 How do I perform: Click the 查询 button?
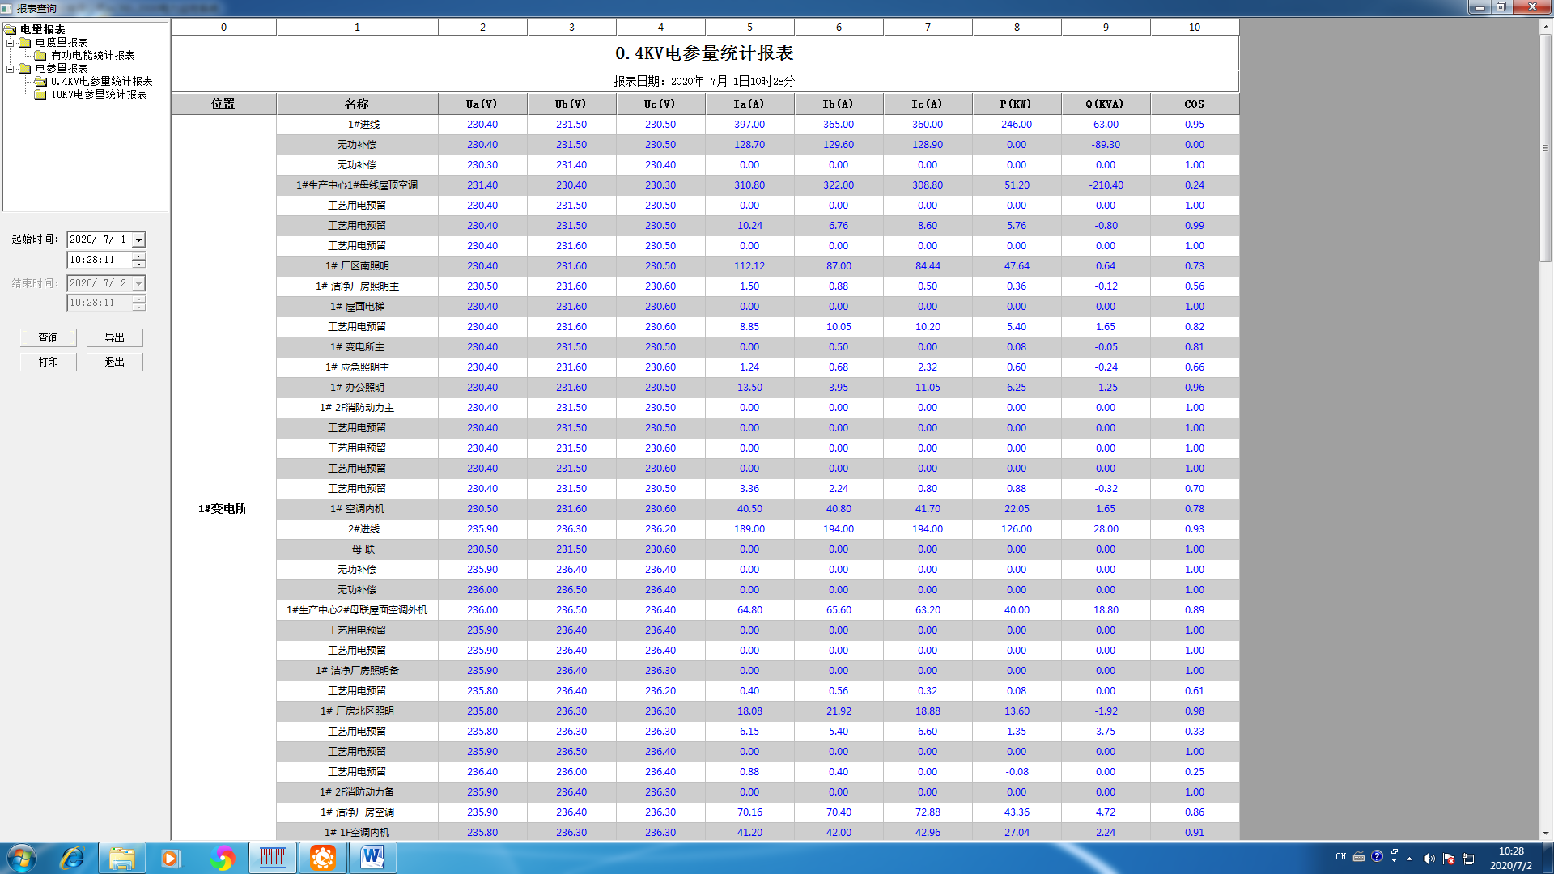[48, 337]
